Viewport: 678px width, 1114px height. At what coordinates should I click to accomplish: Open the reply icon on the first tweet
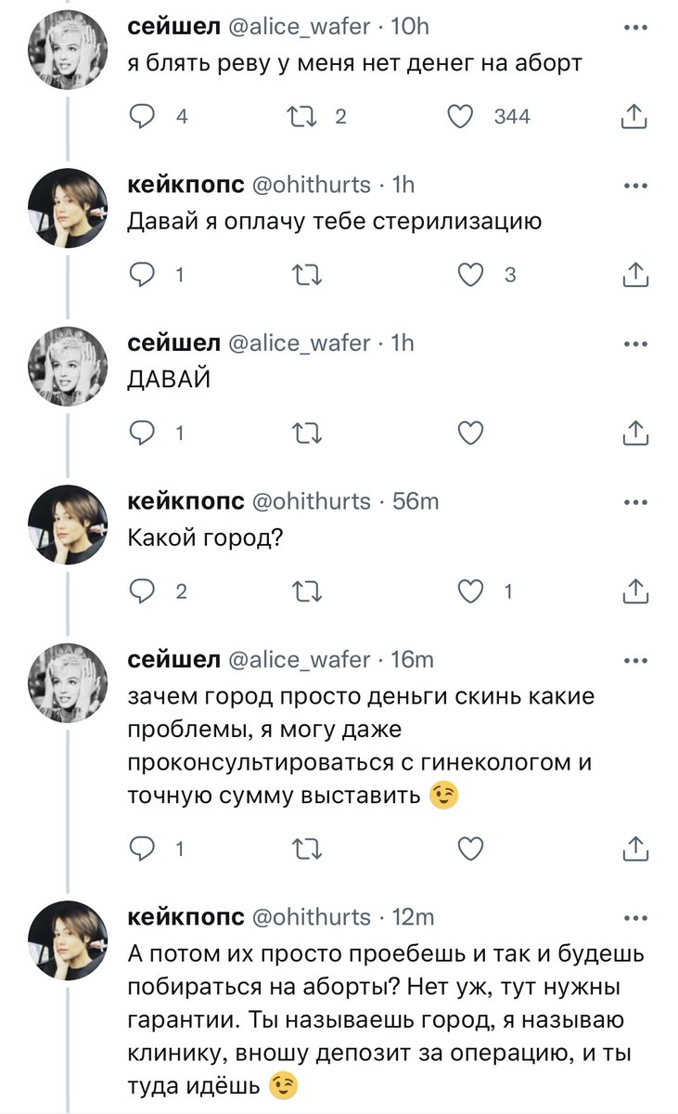coord(142,116)
